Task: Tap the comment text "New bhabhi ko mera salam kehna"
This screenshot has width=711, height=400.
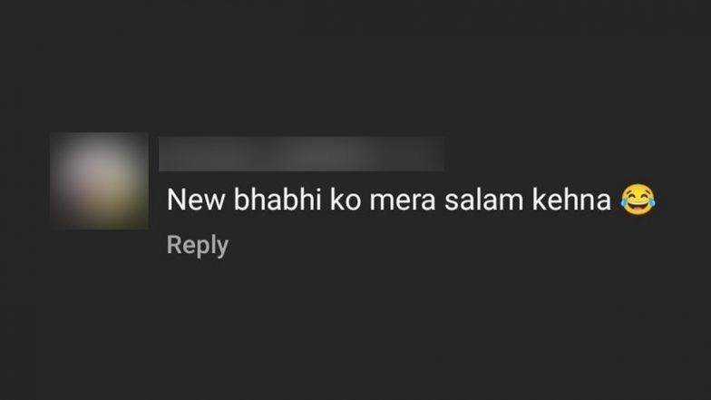Action: coord(388,200)
